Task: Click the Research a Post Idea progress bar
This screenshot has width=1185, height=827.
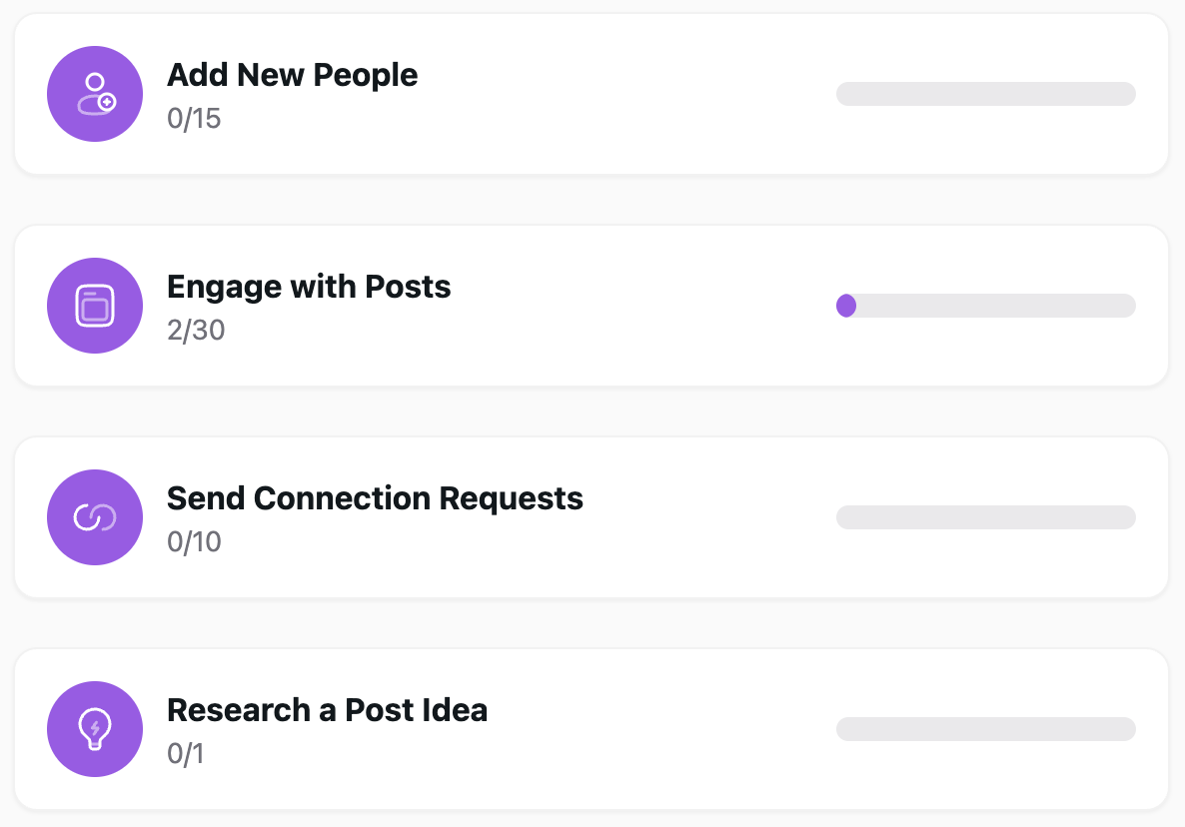Action: (985, 729)
